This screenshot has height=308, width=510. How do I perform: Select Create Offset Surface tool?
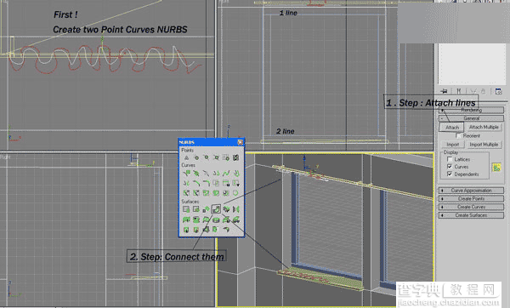226,209
